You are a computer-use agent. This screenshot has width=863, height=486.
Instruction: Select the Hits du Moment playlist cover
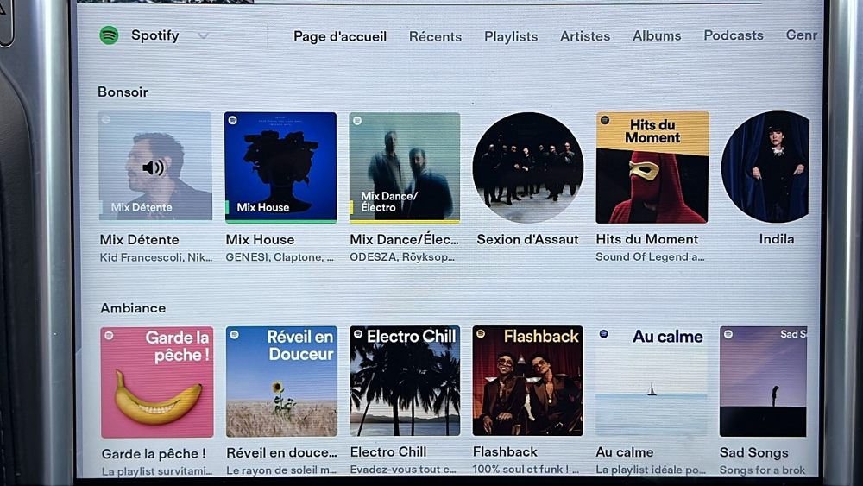click(x=652, y=167)
